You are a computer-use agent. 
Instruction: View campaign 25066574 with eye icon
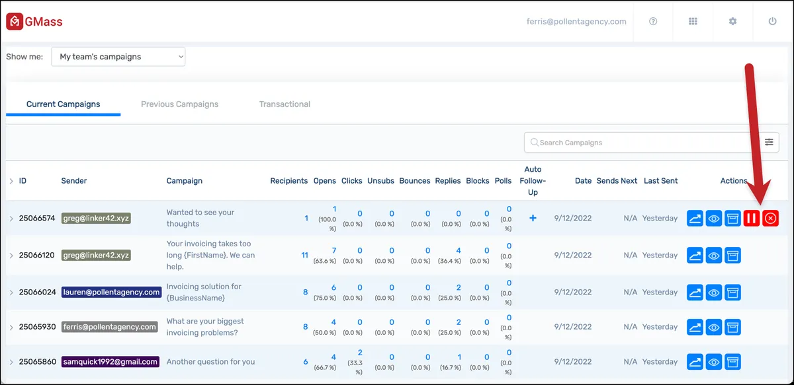pos(714,218)
